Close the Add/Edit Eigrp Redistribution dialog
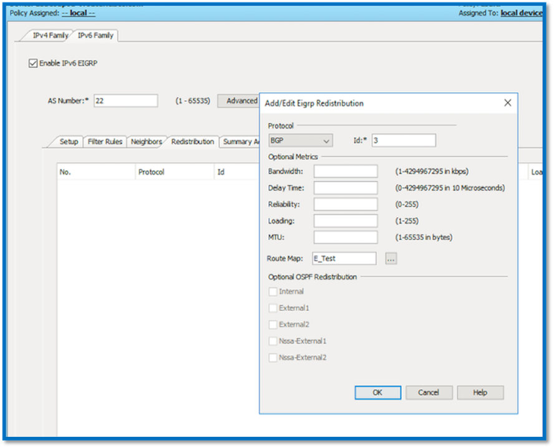 (507, 103)
